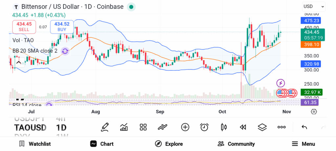The width and height of the screenshot is (336, 151).
Task: Open the object tree layers icon
Action: click(262, 127)
